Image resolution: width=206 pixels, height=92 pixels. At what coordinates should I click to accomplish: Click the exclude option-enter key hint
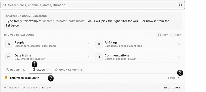tap(23, 87)
